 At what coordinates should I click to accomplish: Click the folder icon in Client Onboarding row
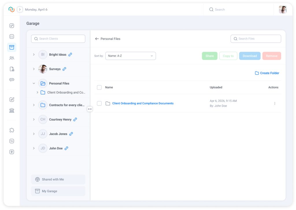coord(108,103)
